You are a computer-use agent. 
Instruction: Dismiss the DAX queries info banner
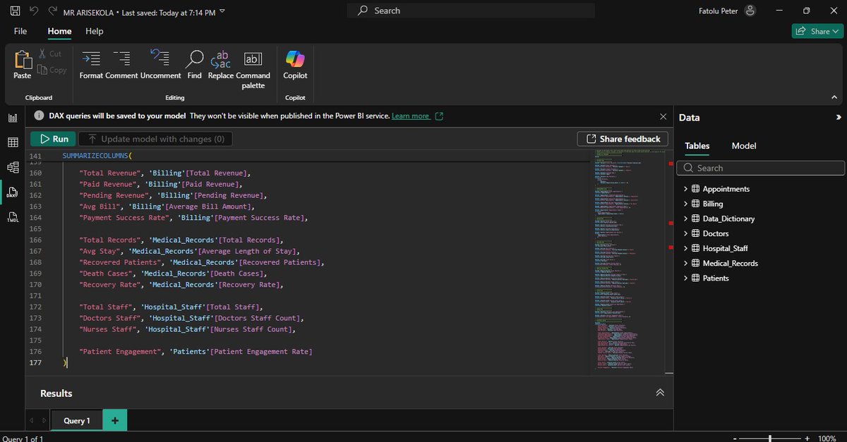663,116
